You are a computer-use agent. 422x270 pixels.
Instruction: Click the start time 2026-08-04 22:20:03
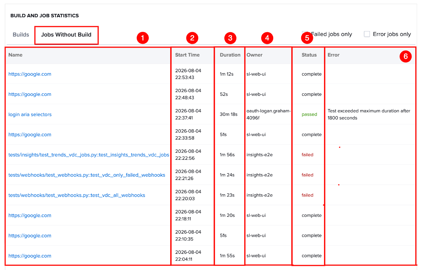pos(188,195)
